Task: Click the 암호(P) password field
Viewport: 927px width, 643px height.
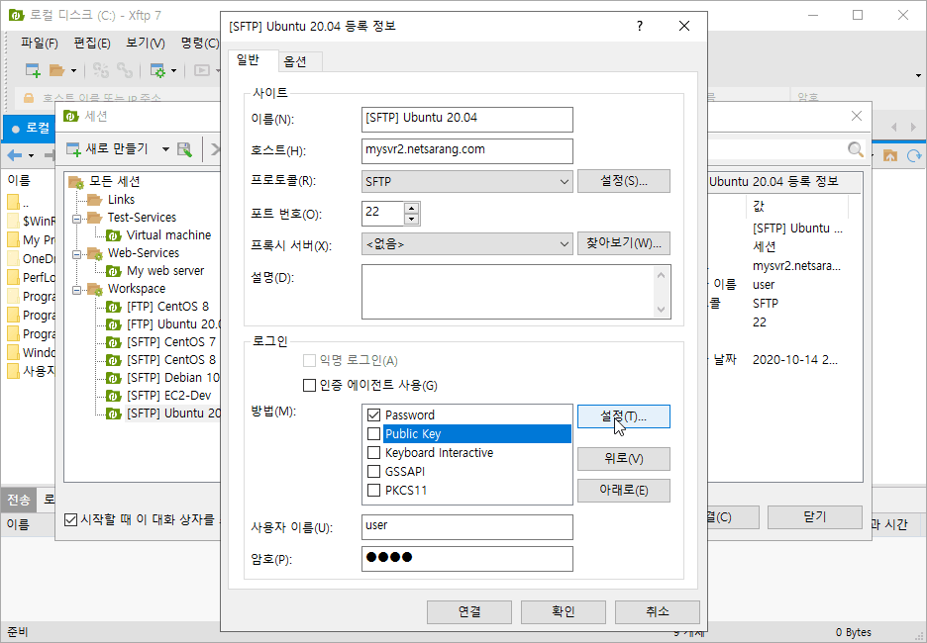Action: point(467,559)
